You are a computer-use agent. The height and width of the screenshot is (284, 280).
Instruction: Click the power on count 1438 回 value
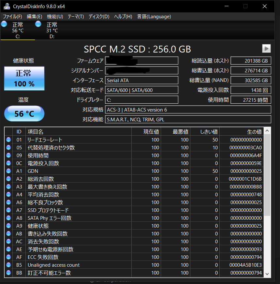tap(251, 90)
